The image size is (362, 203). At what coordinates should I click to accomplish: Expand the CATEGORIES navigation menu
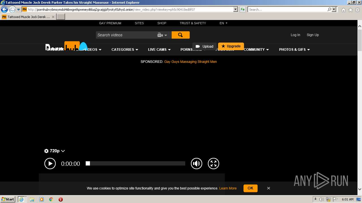click(125, 50)
